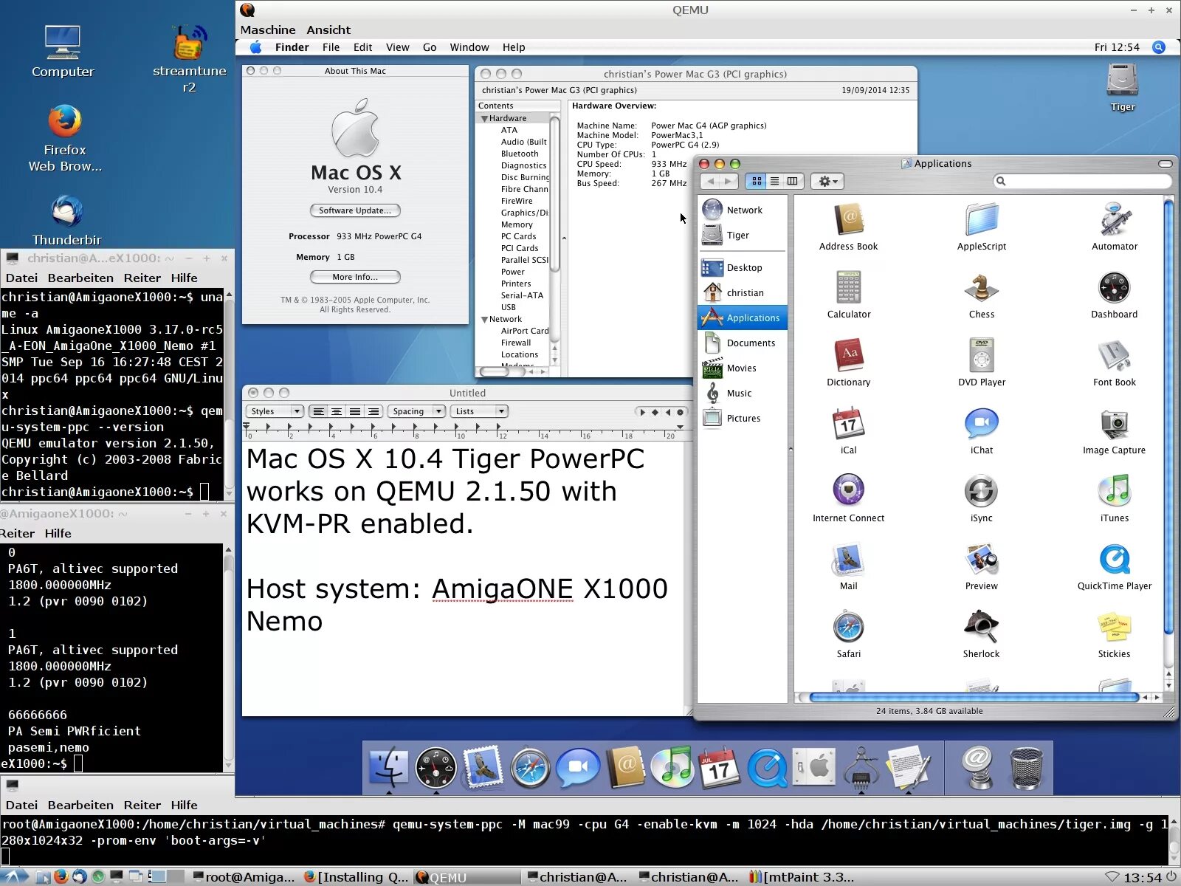Open the Font Book application icon
Screen dimensions: 1181x886
coord(1115,355)
